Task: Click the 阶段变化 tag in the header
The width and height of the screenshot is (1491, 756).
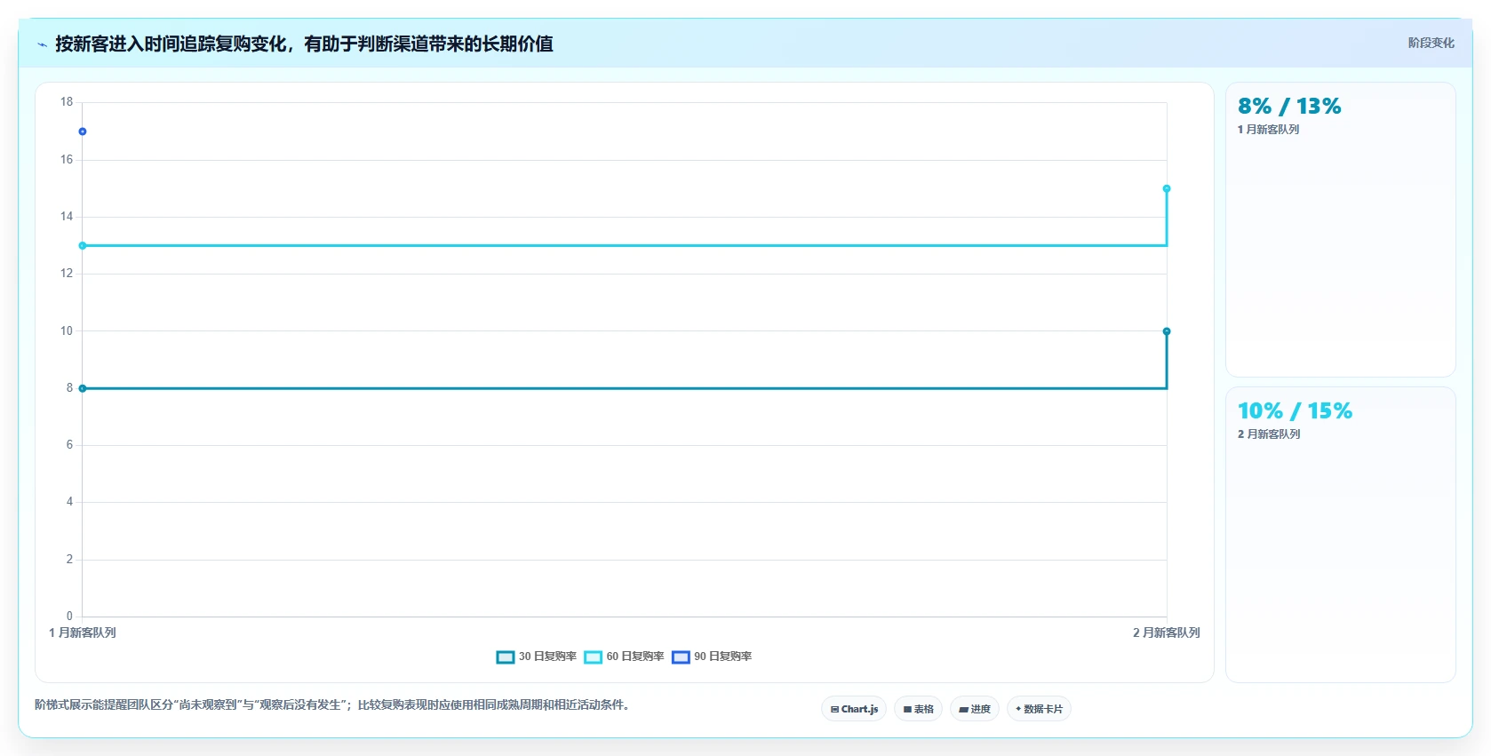Action: coord(1431,43)
